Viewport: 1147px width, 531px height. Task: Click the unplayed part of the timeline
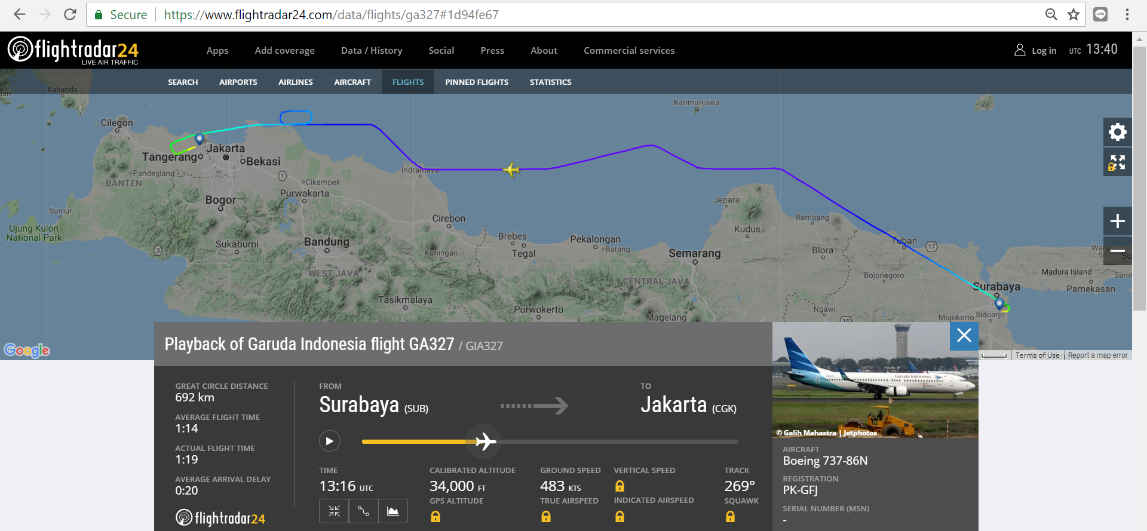click(x=619, y=441)
